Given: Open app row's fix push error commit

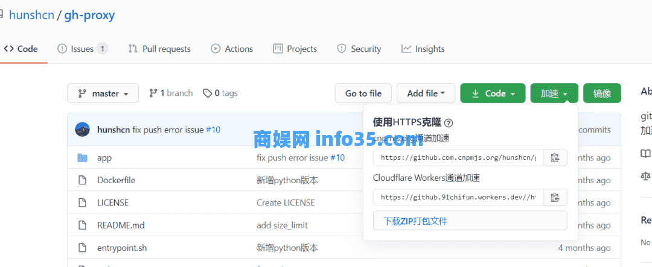Looking at the screenshot, I should tap(293, 158).
